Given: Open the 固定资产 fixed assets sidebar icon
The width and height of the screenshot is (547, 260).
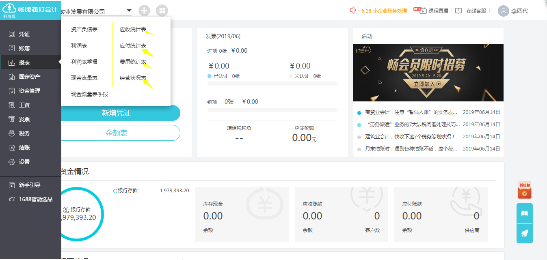Looking at the screenshot, I should coord(12,77).
